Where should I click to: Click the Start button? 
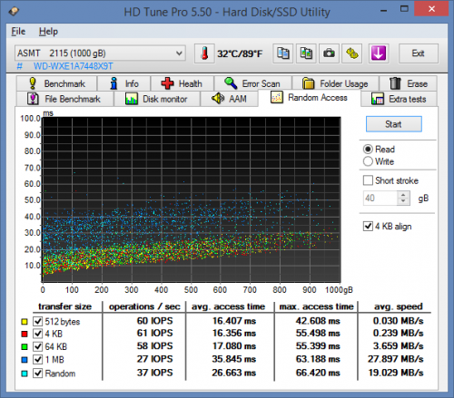tap(393, 124)
